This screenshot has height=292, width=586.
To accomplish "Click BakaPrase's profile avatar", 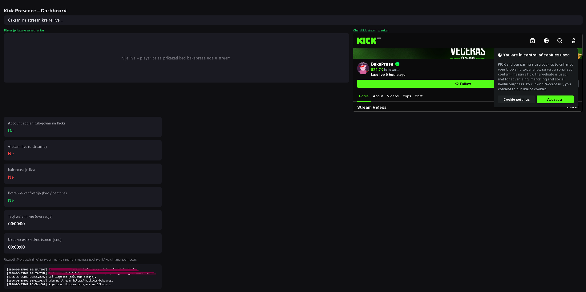I will (363, 68).
